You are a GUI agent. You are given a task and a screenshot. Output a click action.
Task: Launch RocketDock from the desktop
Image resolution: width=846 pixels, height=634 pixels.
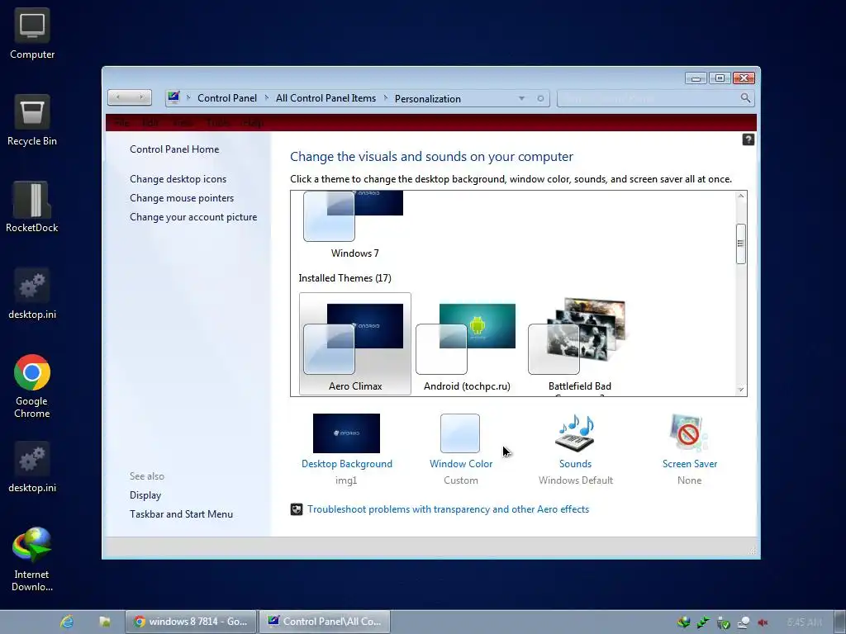click(32, 206)
